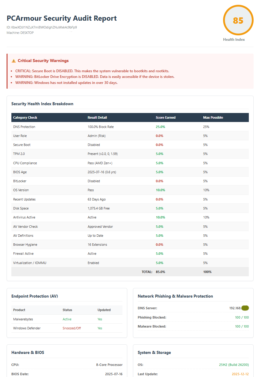Toggle the BitLocker Disabled status row

(x=93, y=181)
